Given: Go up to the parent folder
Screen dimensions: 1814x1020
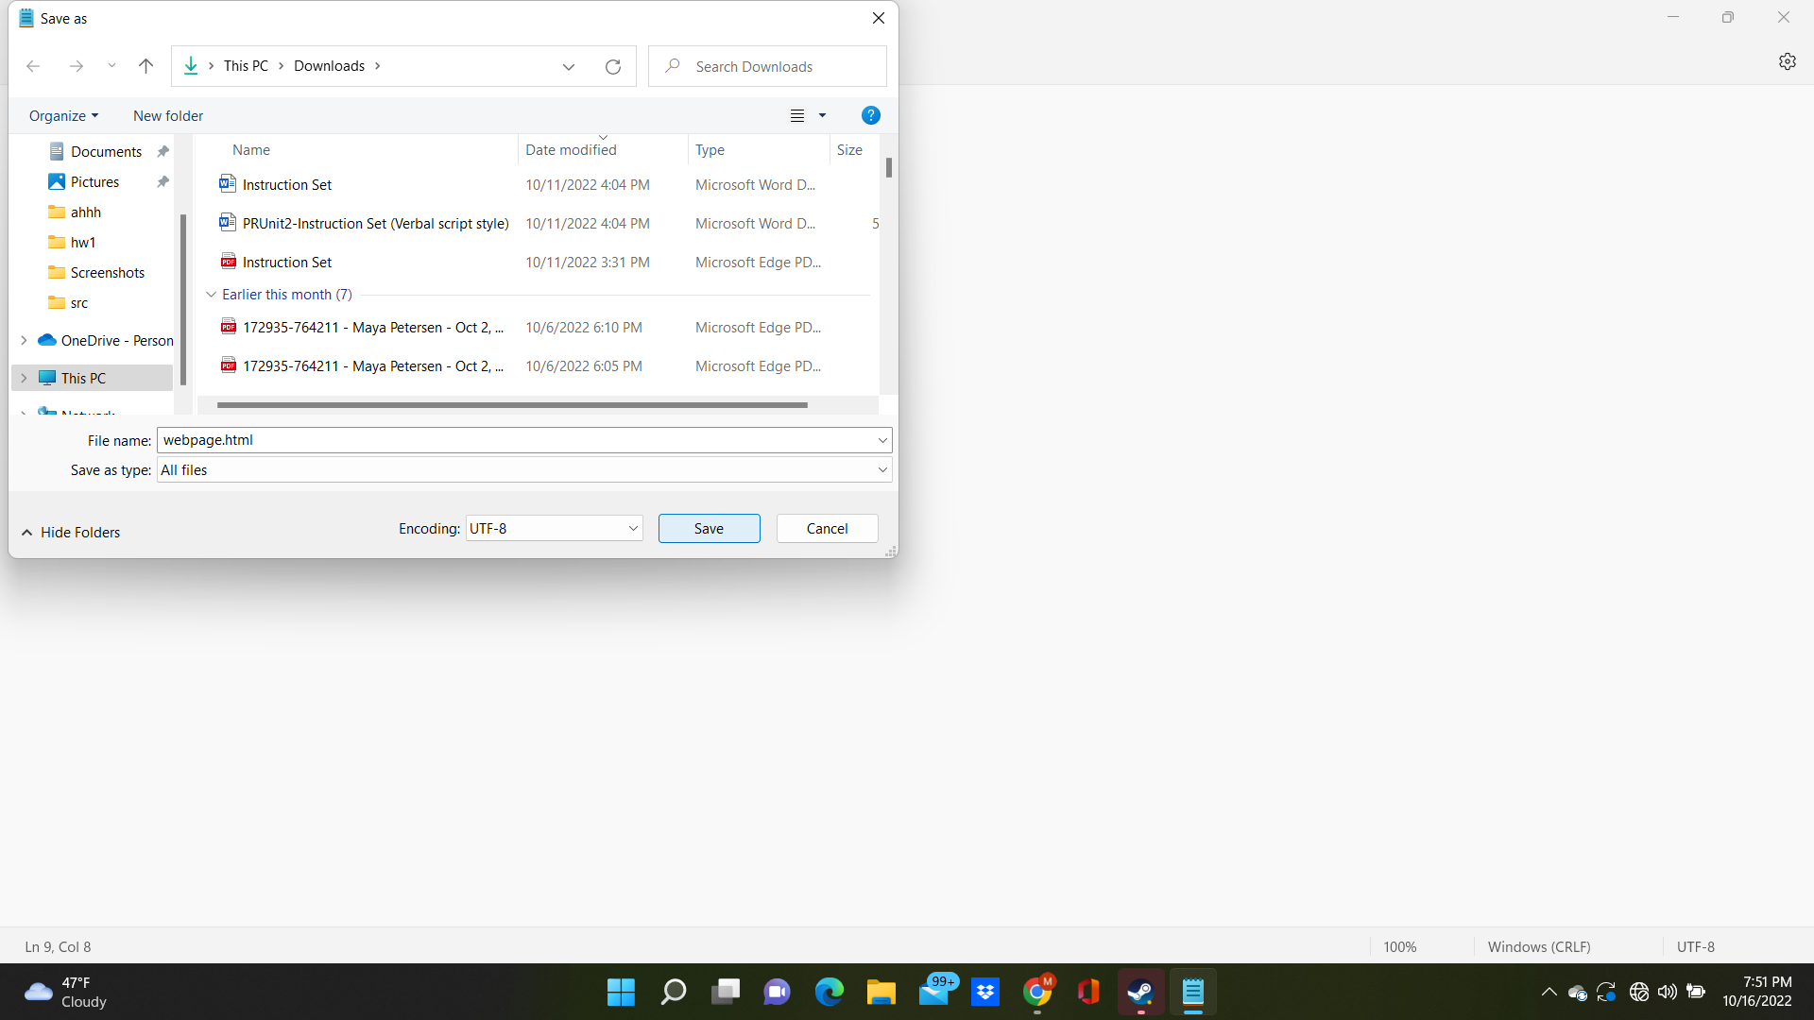Looking at the screenshot, I should click(145, 66).
